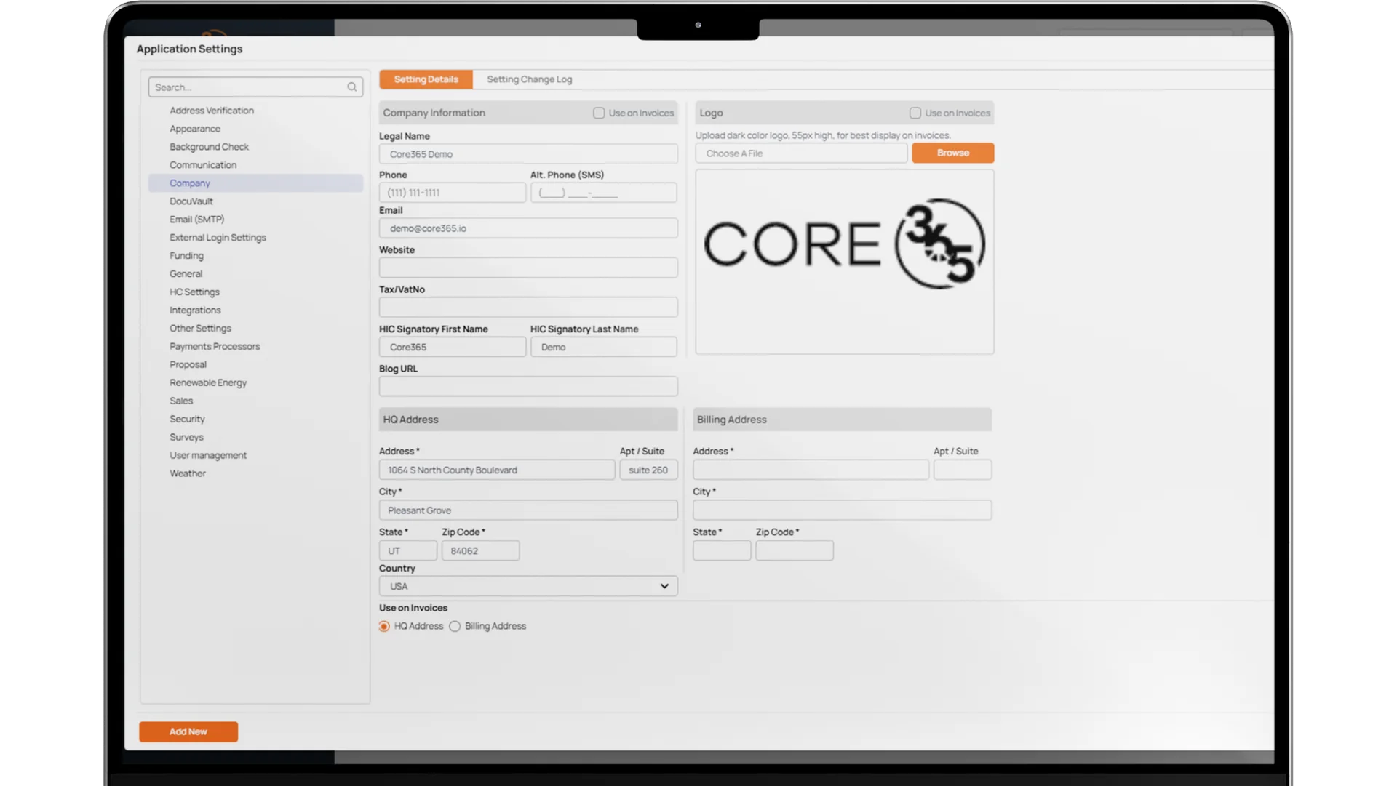Click the Billing City field
Image resolution: width=1397 pixels, height=786 pixels.
point(843,510)
